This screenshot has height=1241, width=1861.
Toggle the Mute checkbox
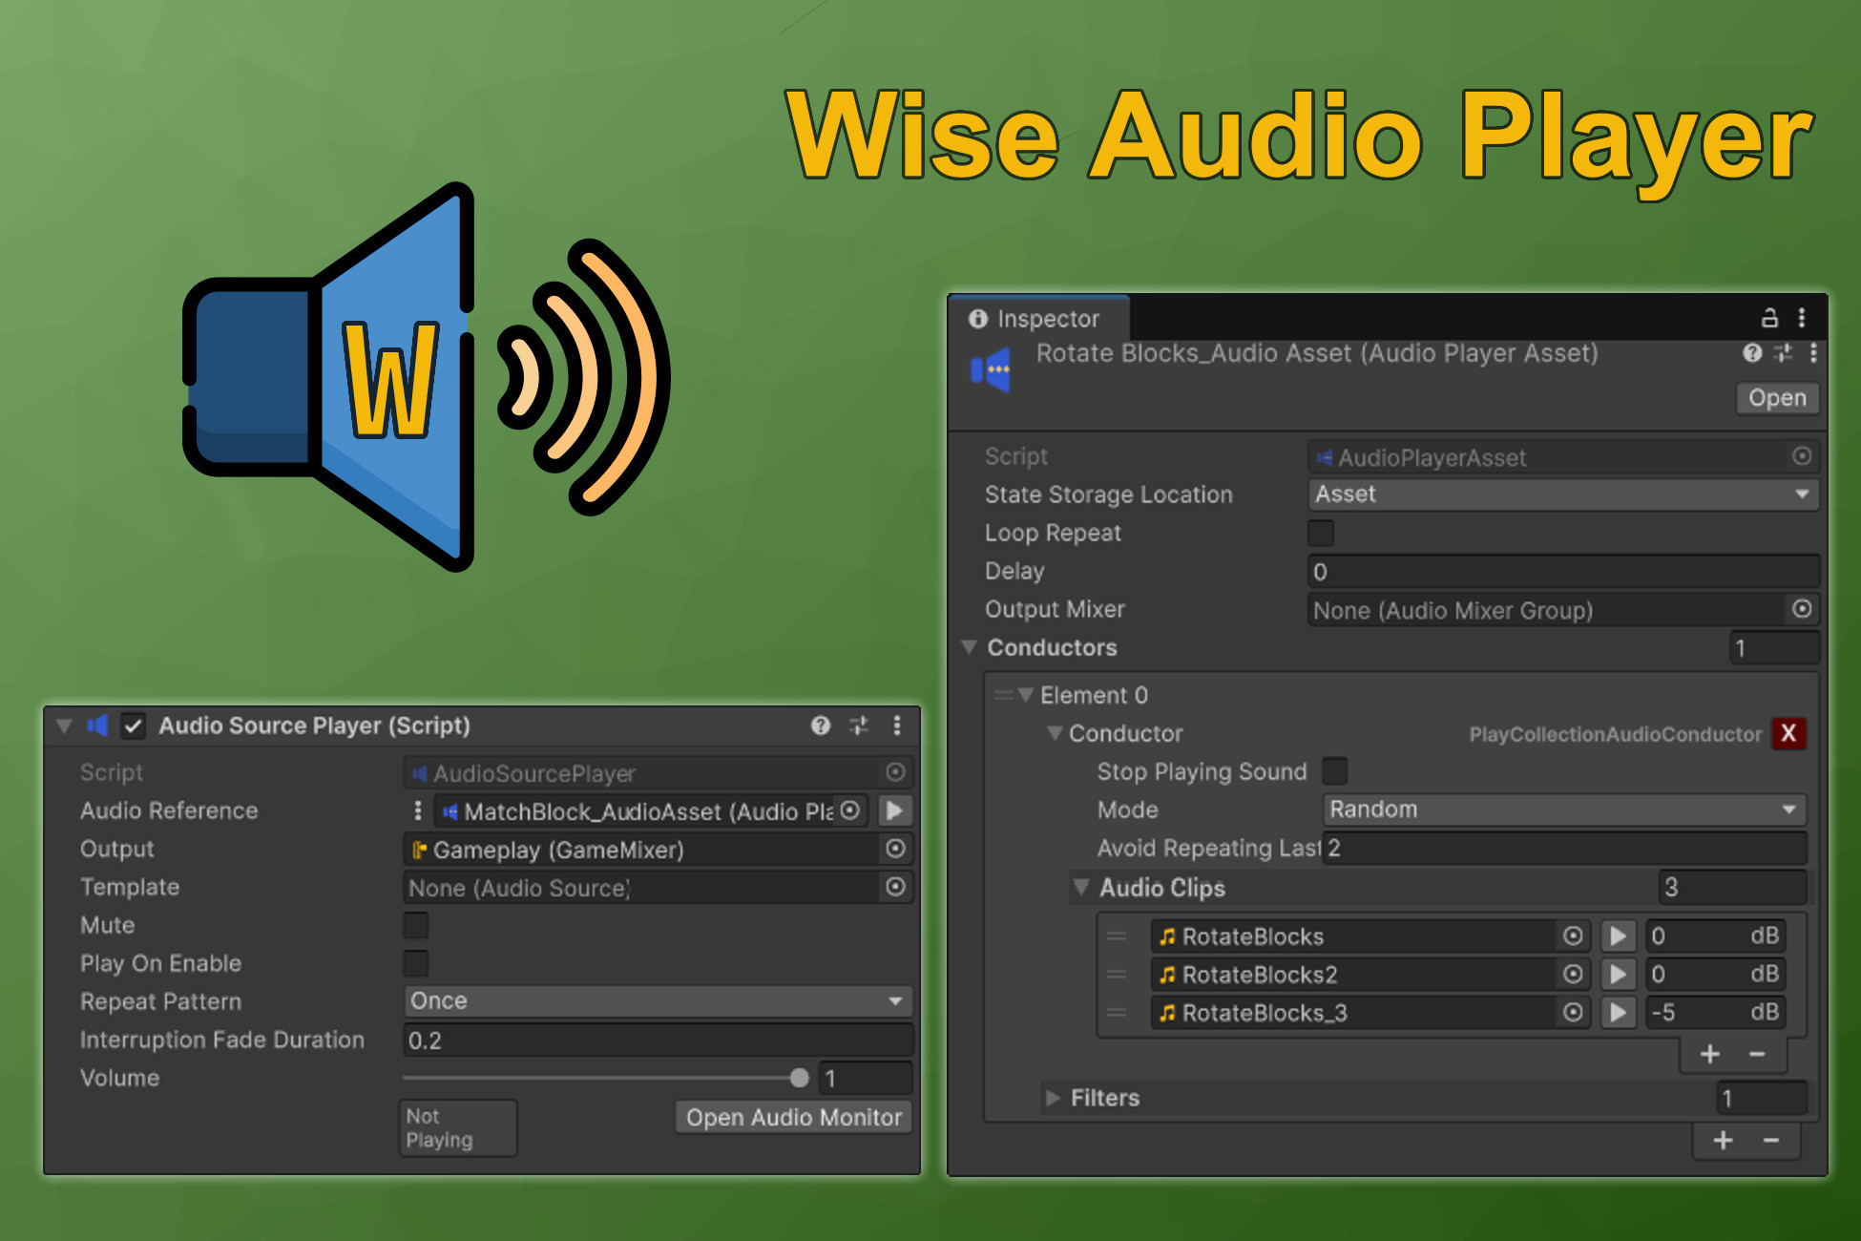[x=415, y=925]
